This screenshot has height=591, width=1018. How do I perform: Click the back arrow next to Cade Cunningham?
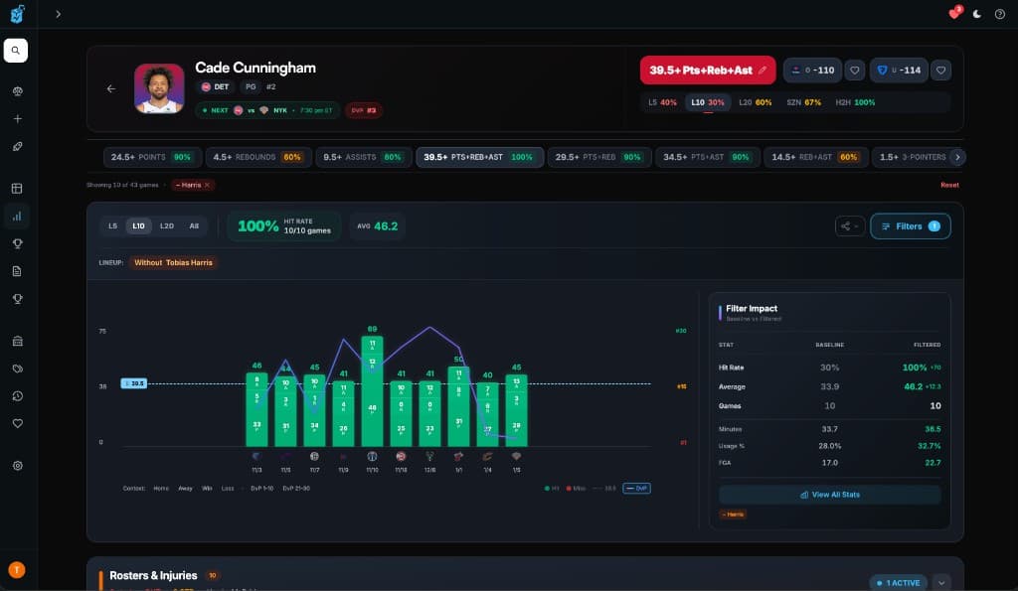[x=111, y=87]
